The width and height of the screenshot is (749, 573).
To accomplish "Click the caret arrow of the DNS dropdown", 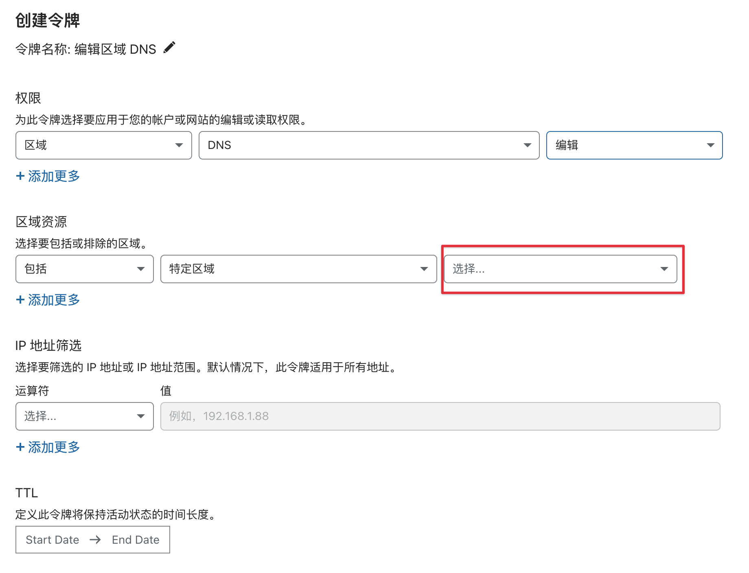I will pos(527,145).
